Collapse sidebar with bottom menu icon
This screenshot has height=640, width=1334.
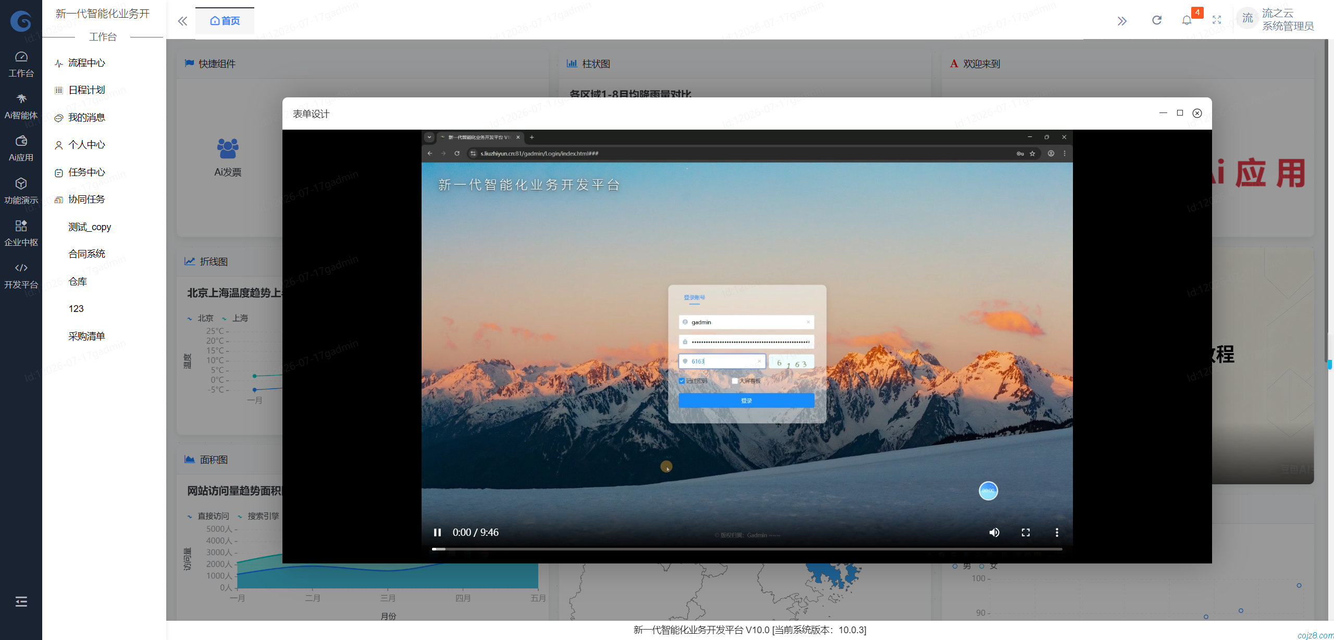(21, 601)
